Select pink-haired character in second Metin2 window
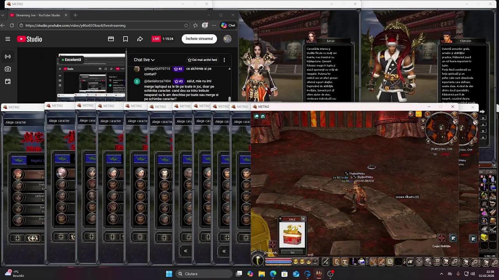This screenshot has width=499, height=280. [61, 172]
